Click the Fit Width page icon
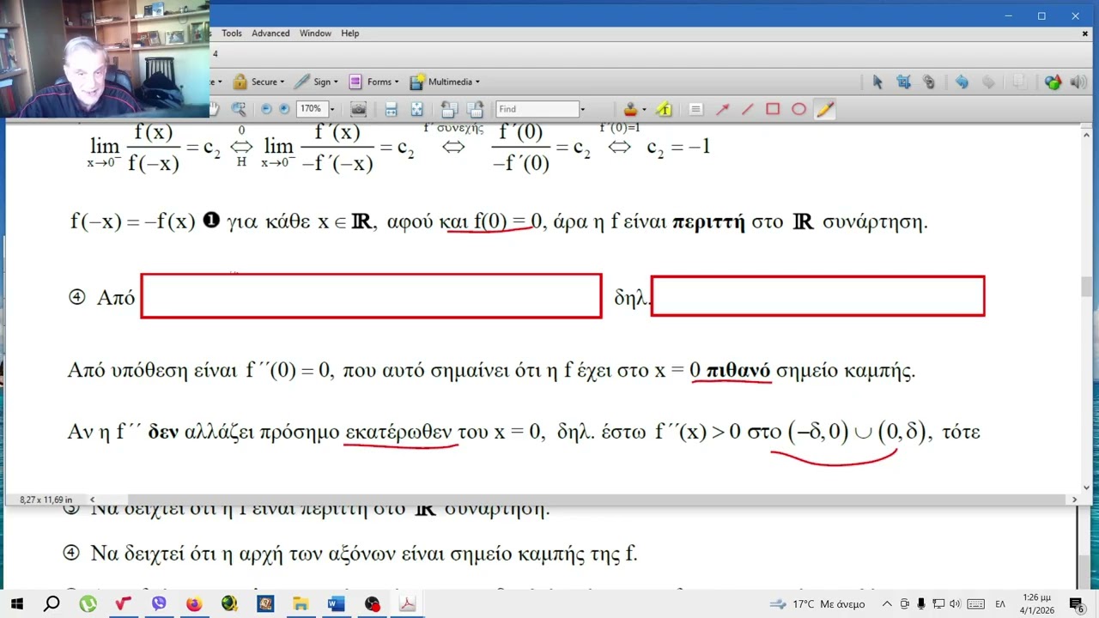1099x618 pixels. [391, 109]
